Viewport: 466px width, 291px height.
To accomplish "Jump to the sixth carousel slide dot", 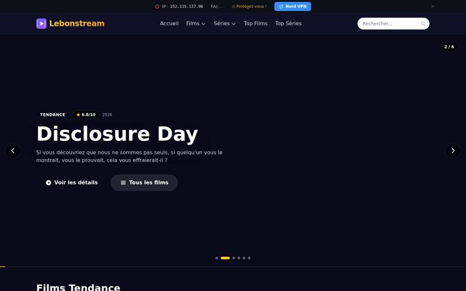I will coord(249,258).
